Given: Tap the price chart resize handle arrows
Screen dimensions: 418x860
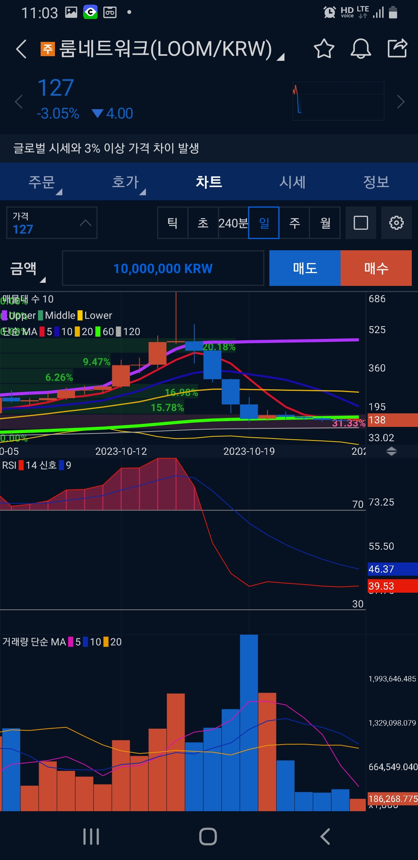Looking at the screenshot, I should (x=392, y=451).
